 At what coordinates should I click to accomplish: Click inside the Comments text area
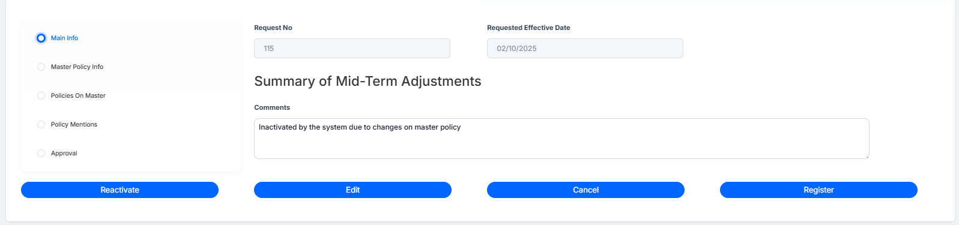pos(561,139)
